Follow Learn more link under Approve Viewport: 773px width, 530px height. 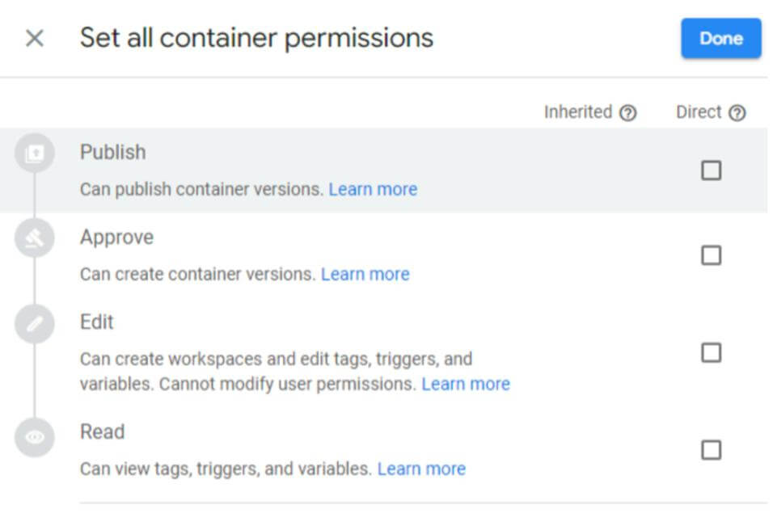(x=365, y=274)
